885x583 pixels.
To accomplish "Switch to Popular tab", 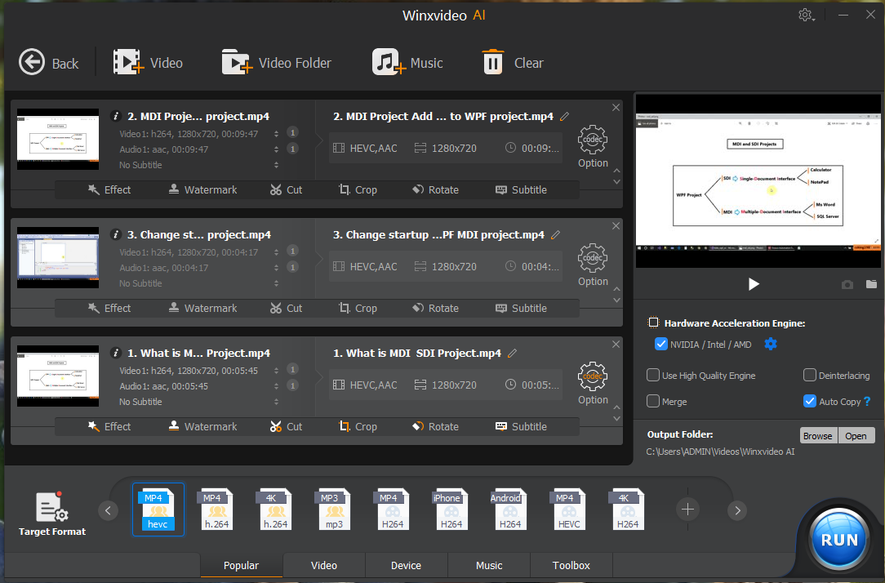I will tap(241, 565).
